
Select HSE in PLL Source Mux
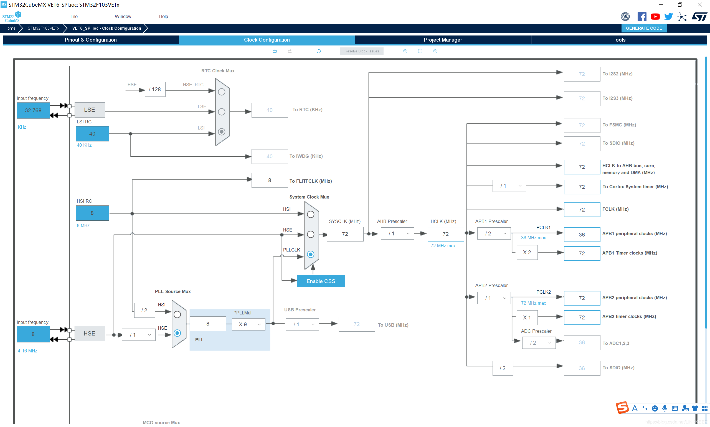click(177, 333)
